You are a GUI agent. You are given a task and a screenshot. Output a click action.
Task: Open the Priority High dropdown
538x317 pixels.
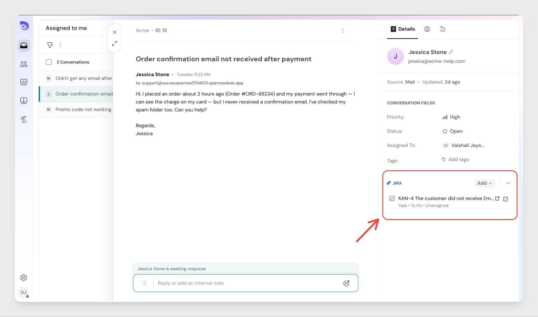pos(452,117)
